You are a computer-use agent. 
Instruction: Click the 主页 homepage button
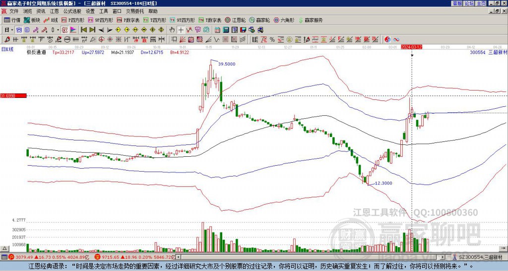pyautogui.click(x=481, y=3)
